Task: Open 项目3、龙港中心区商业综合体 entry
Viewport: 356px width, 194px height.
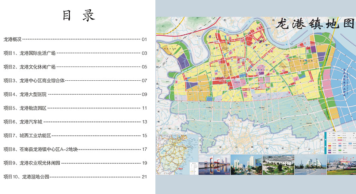Action: tap(34, 80)
